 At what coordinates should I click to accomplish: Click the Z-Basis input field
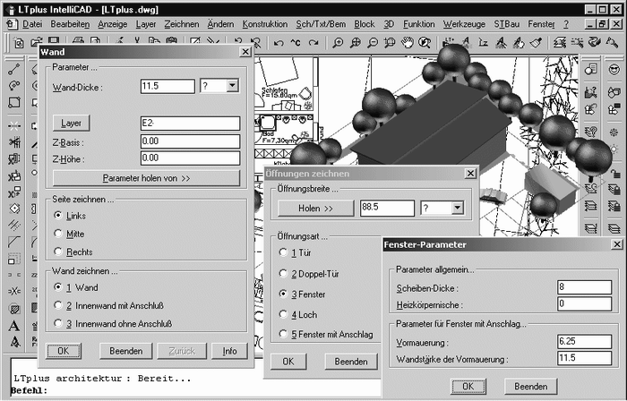coord(190,141)
